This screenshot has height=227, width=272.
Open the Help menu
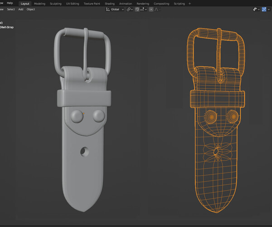tap(10, 3)
